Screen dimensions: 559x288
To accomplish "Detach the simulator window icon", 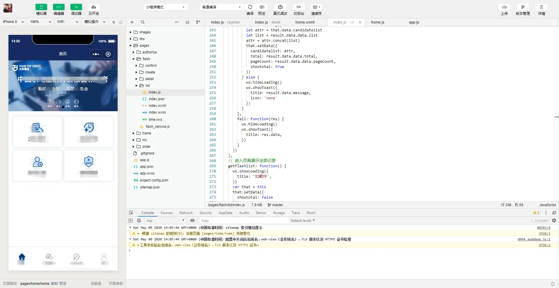I will tap(121, 22).
